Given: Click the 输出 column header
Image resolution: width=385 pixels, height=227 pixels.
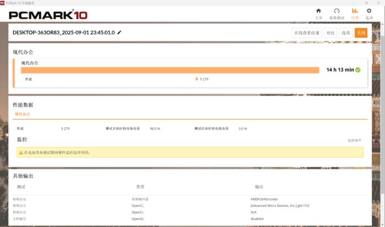Looking at the screenshot, I should click(259, 187).
